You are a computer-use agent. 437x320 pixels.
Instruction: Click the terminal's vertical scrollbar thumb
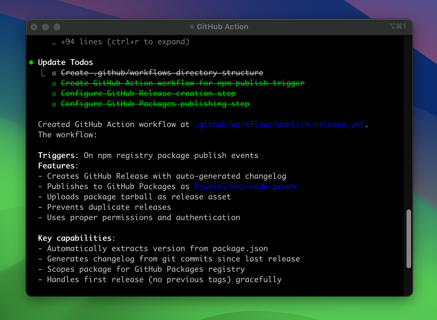(x=408, y=239)
